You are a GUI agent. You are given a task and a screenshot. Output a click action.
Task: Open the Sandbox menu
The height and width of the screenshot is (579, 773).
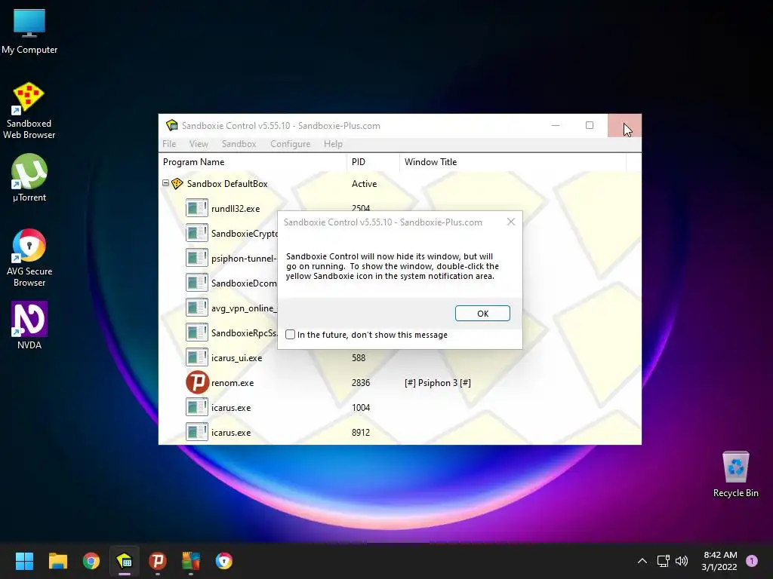(x=239, y=144)
